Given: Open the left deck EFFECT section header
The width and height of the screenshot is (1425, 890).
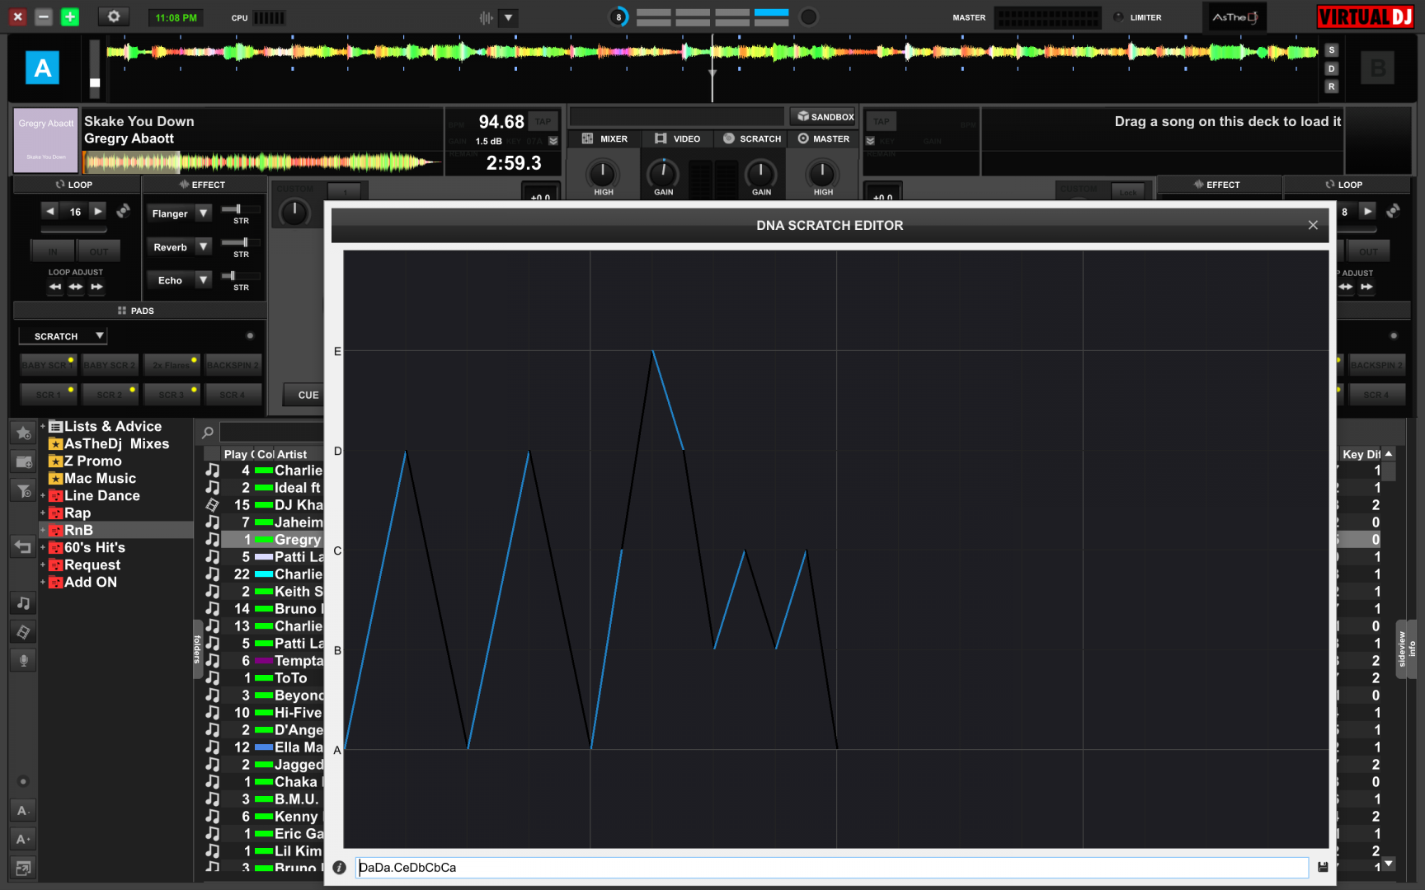Looking at the screenshot, I should click(x=205, y=185).
